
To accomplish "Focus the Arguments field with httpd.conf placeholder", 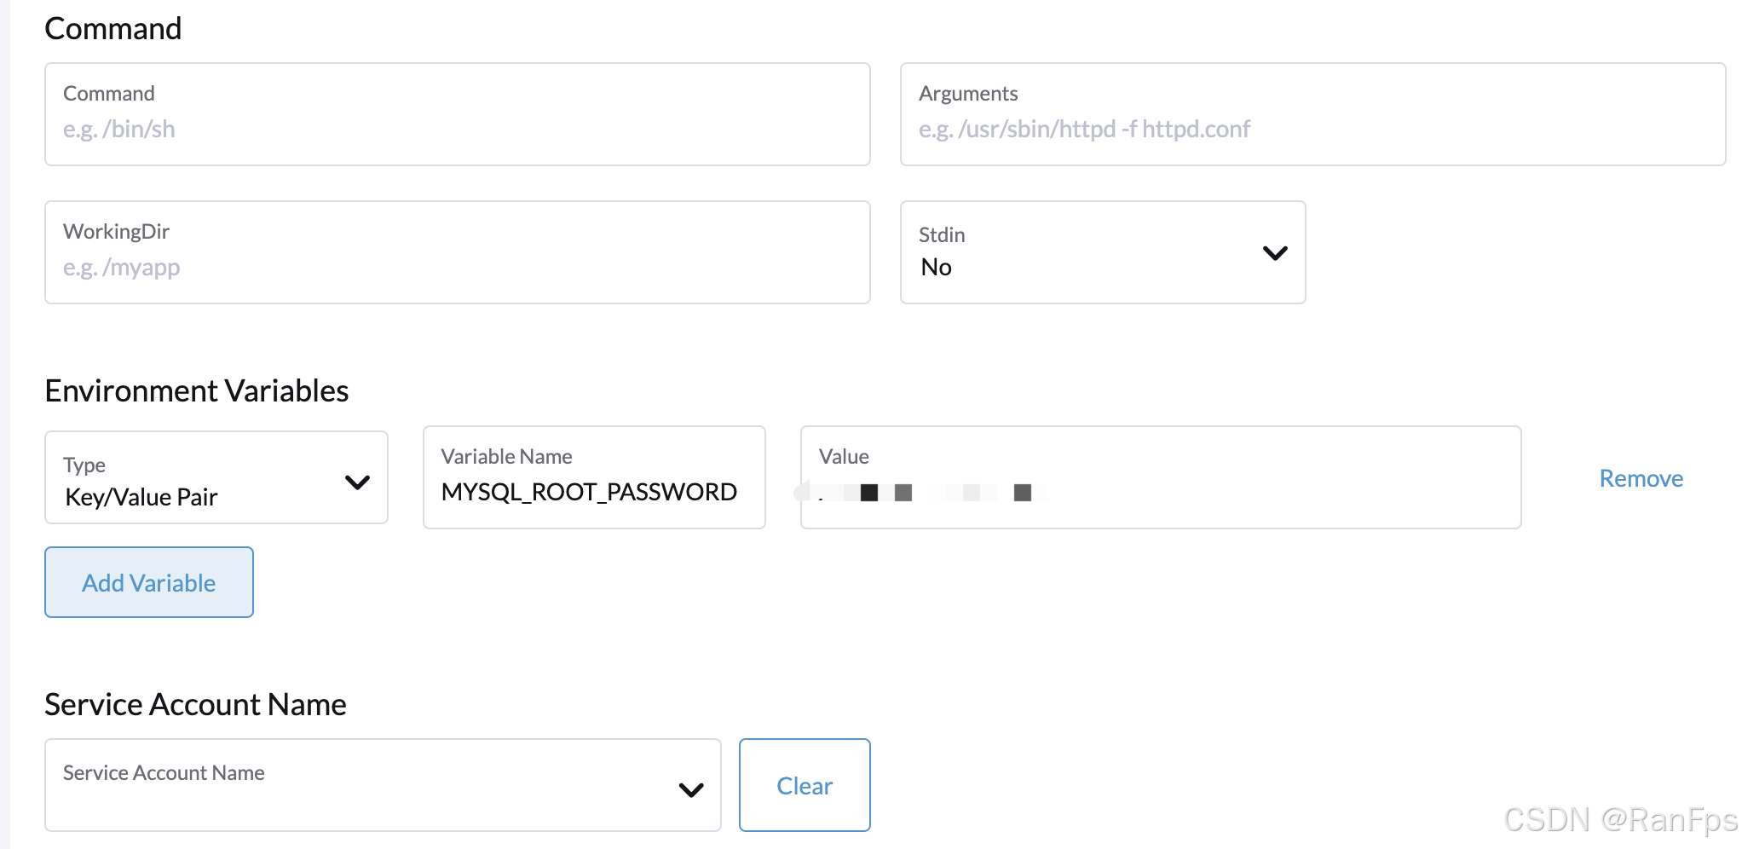I will 1312,114.
